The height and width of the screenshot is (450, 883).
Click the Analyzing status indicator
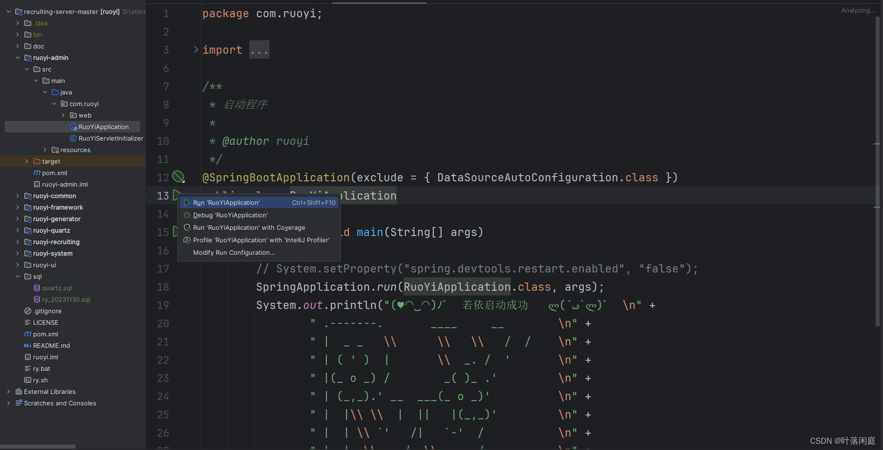(x=858, y=11)
